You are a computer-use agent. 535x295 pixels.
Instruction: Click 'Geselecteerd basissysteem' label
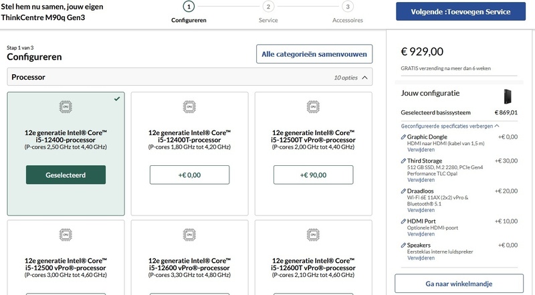coord(436,112)
